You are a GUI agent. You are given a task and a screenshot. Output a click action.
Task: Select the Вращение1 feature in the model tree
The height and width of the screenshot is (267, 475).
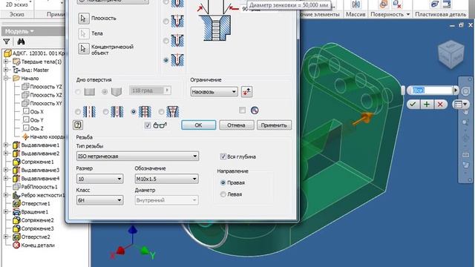[x=35, y=212]
